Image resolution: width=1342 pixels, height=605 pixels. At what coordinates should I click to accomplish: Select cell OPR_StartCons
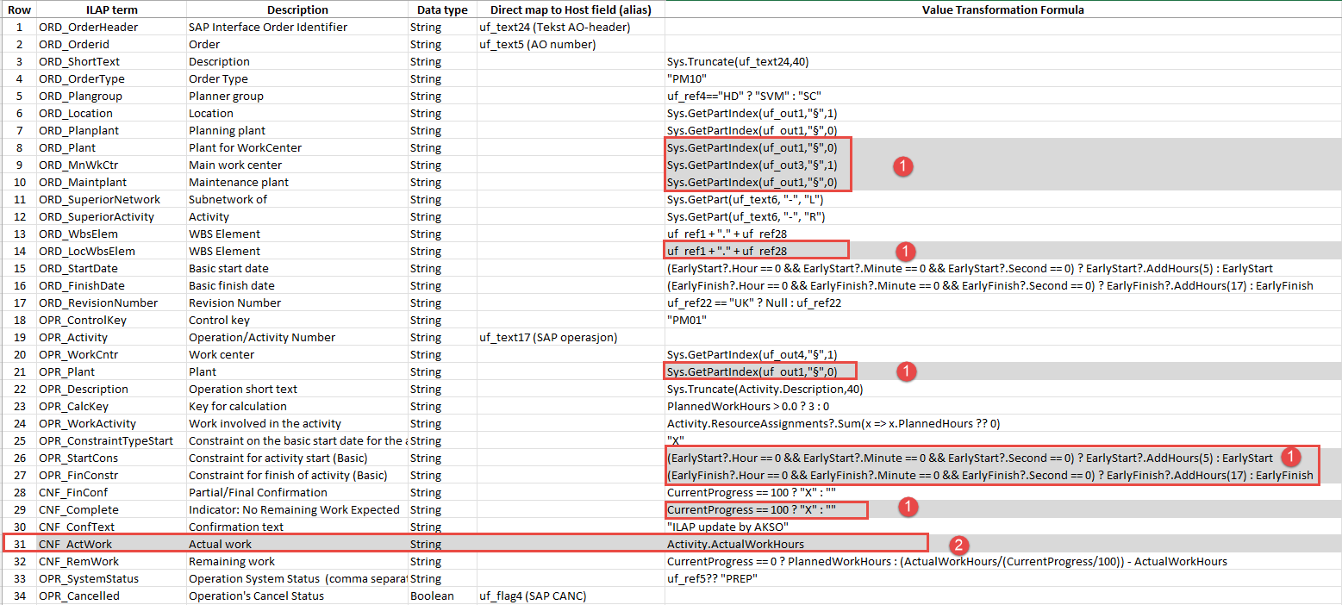tap(111, 458)
